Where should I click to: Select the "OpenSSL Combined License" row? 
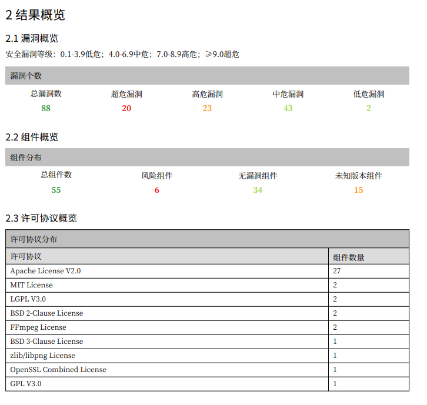coord(207,370)
